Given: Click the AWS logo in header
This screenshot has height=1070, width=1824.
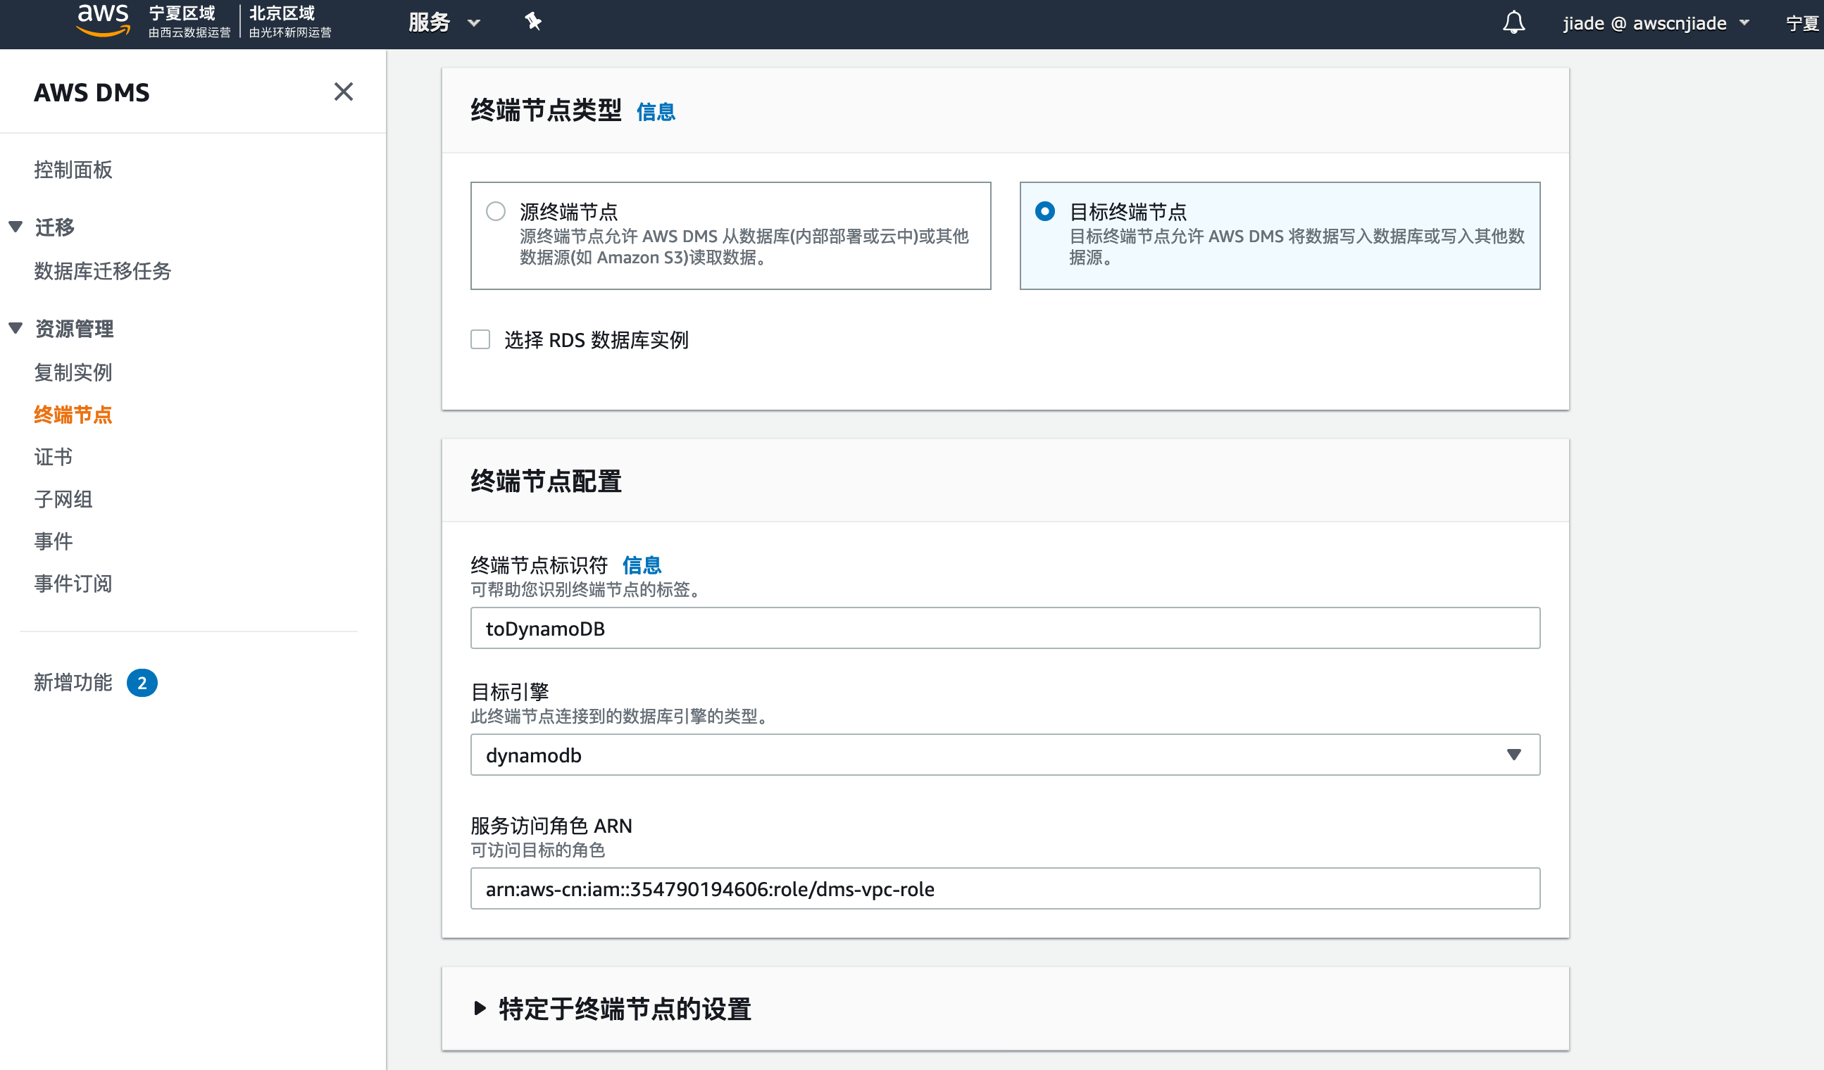Looking at the screenshot, I should pos(103,20).
